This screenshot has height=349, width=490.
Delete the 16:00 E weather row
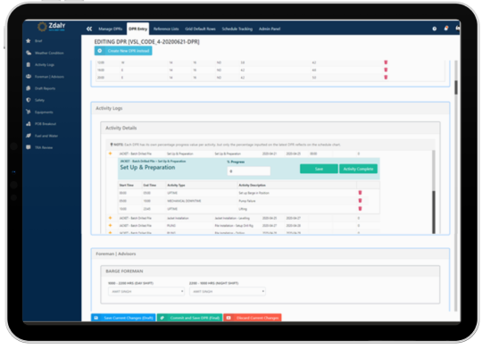386,70
